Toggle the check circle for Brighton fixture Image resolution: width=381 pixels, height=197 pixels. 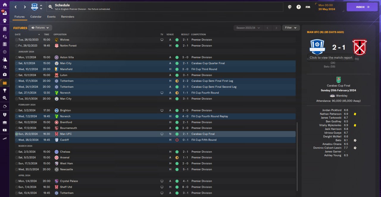point(17,111)
